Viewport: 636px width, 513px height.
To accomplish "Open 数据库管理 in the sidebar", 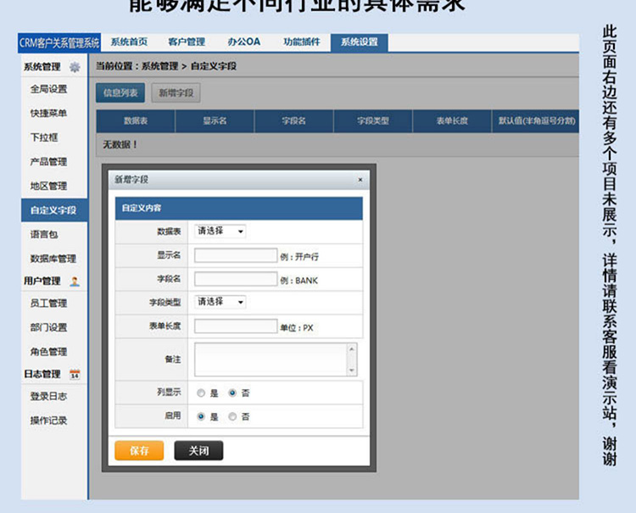I will click(53, 259).
